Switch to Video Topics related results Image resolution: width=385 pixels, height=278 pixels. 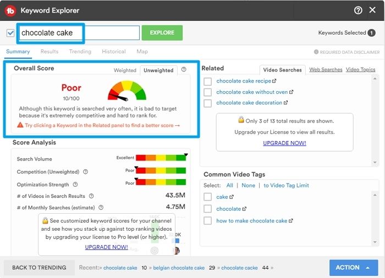[360, 70]
